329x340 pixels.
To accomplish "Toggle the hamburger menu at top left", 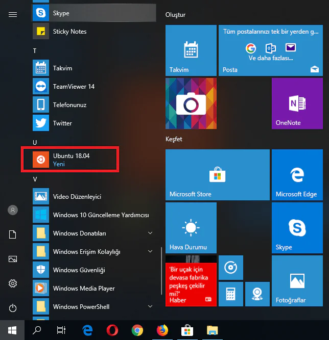I will click(x=13, y=14).
